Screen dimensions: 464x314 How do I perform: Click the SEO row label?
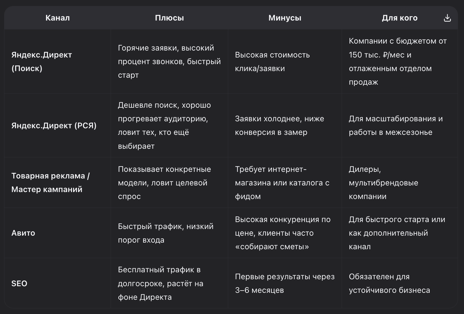pos(19,283)
